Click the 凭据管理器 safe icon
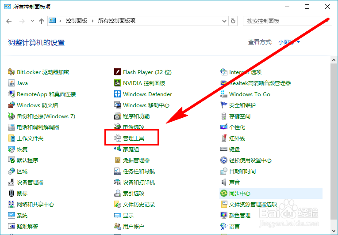 (118, 160)
